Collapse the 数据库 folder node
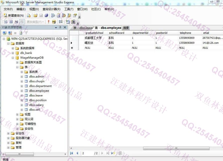The width and height of the screenshot is (223, 161). pyautogui.click(x=8, y=43)
